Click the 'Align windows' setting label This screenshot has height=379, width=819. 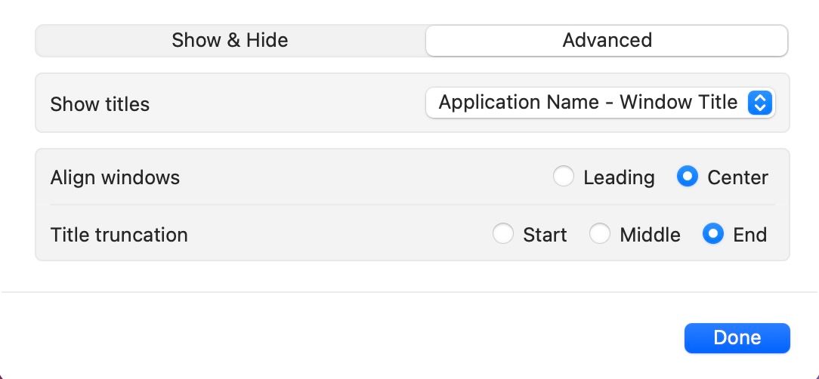click(115, 177)
